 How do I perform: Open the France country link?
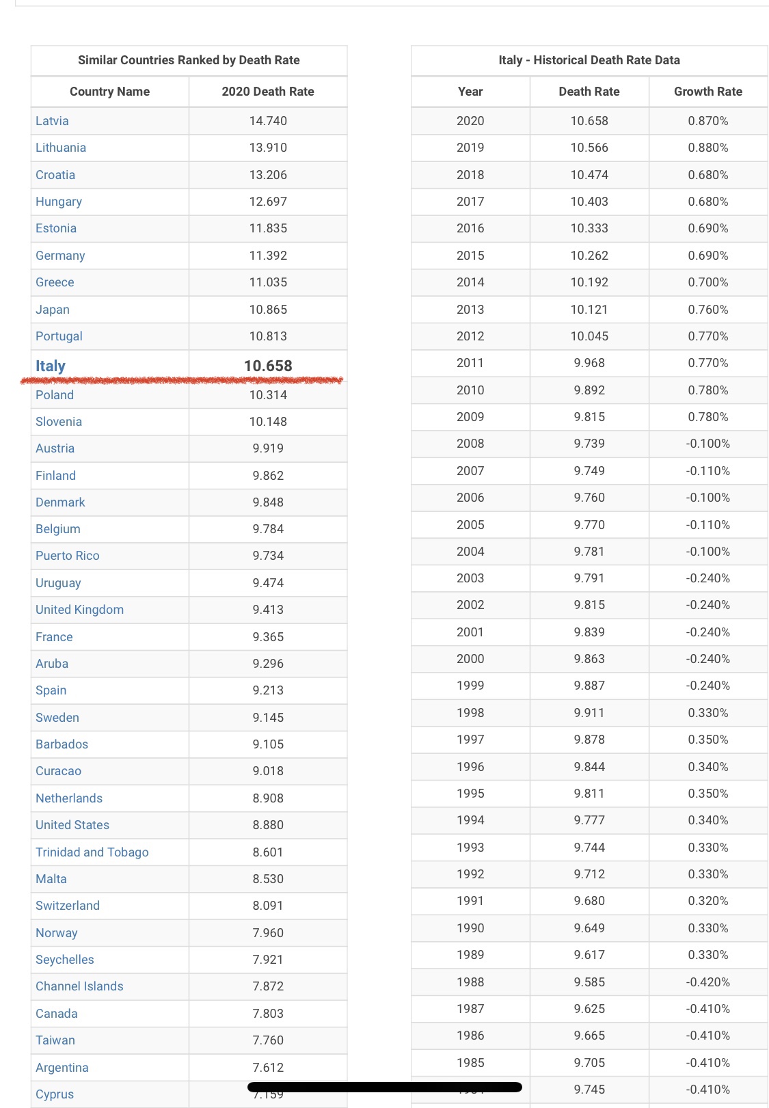[x=54, y=637]
